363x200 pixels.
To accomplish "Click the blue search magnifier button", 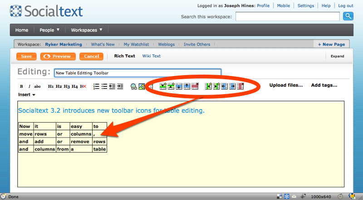I will tap(348, 16).
